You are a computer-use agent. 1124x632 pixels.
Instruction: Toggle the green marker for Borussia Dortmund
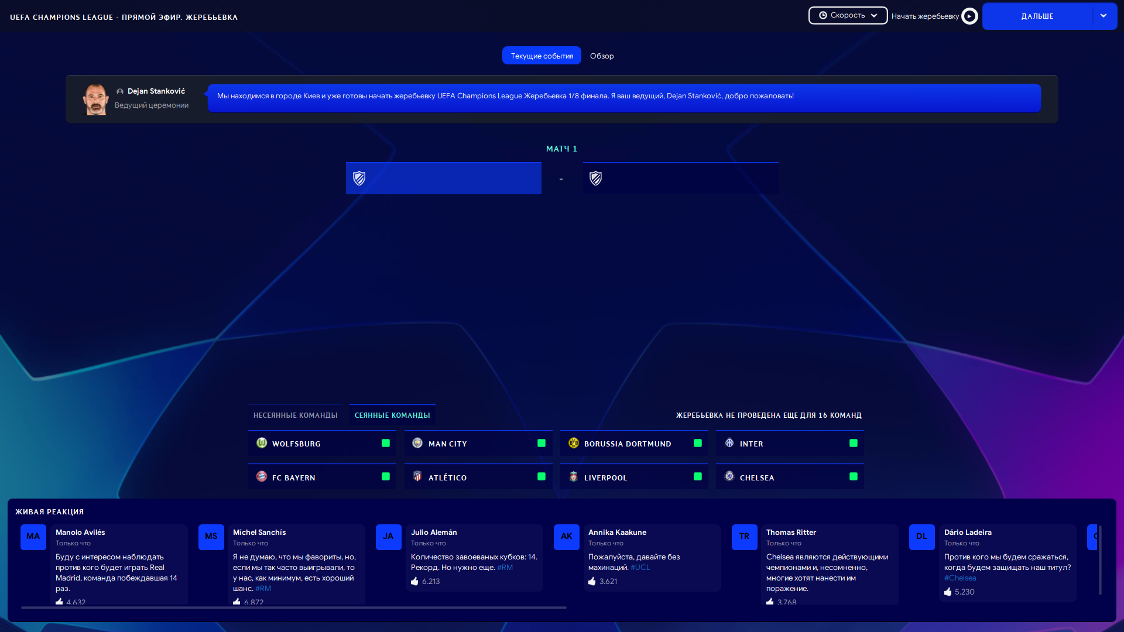pos(698,443)
